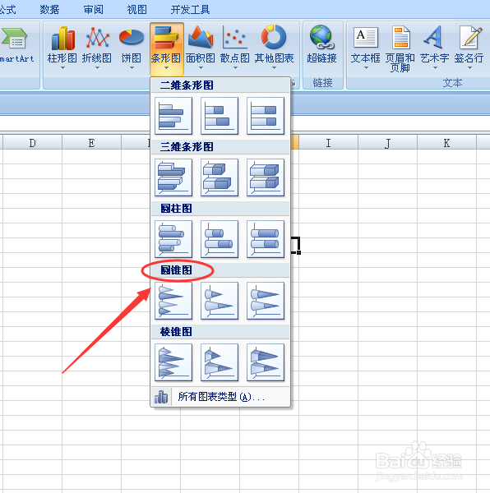Select 100% stacked horizontal cylinder chart
Image resolution: width=490 pixels, height=493 pixels.
266,239
